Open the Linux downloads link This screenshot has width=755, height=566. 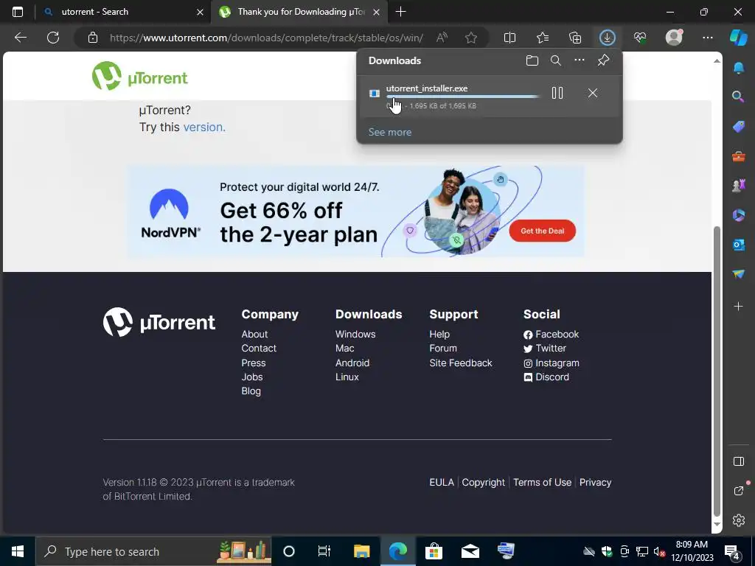coord(347,377)
